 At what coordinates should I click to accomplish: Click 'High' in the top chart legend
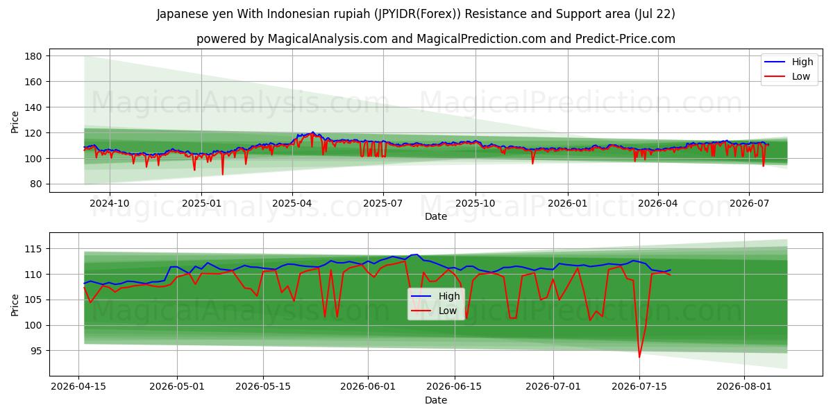pos(802,62)
